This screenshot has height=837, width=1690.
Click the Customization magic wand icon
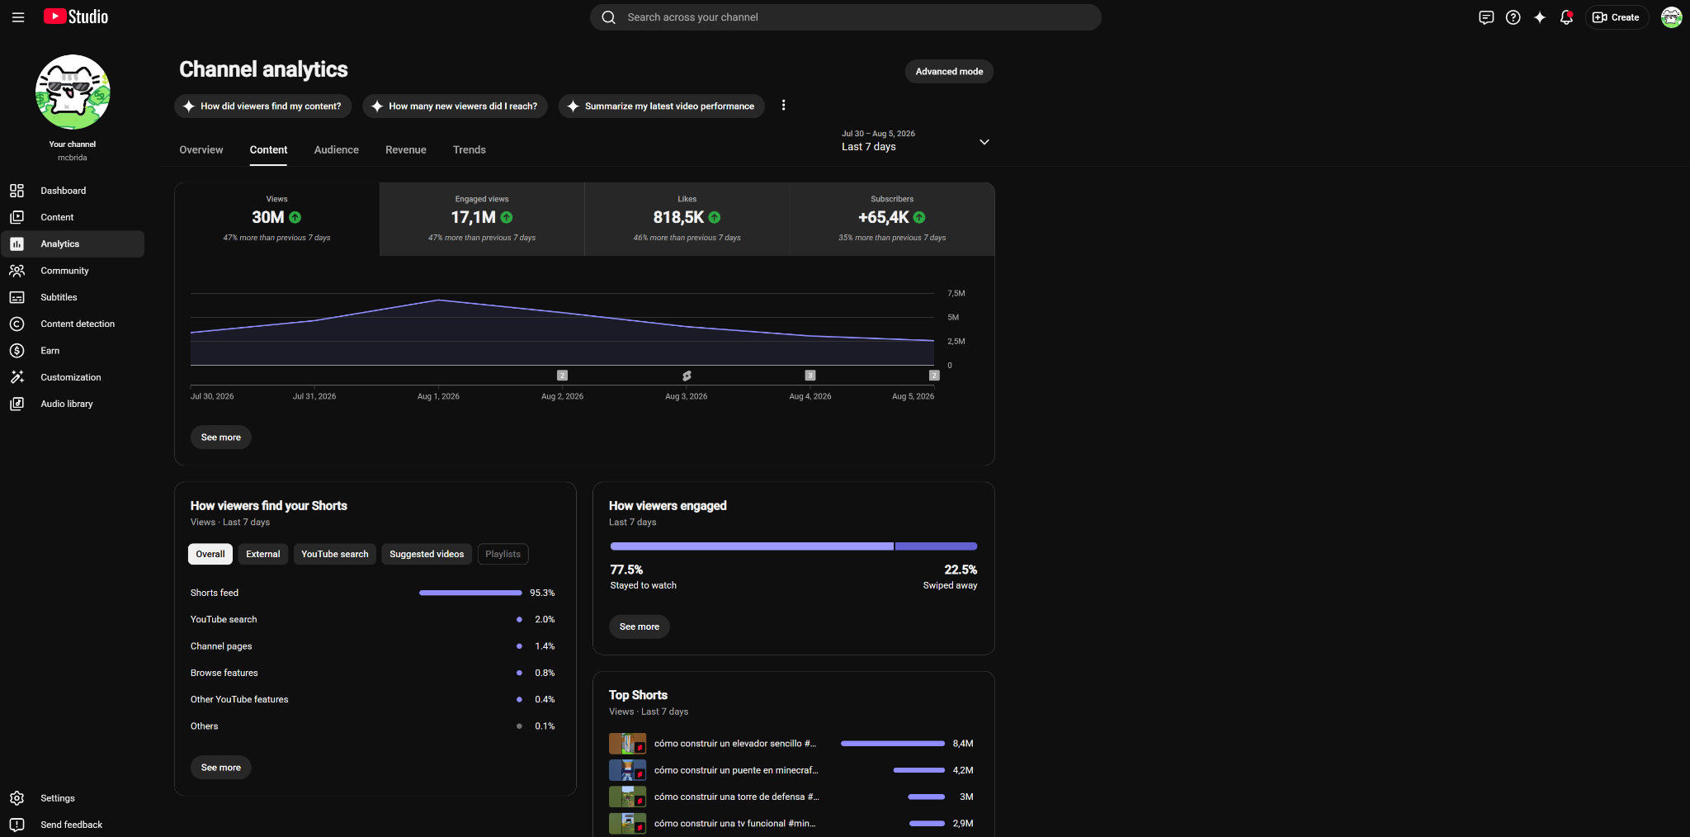pos(17,377)
